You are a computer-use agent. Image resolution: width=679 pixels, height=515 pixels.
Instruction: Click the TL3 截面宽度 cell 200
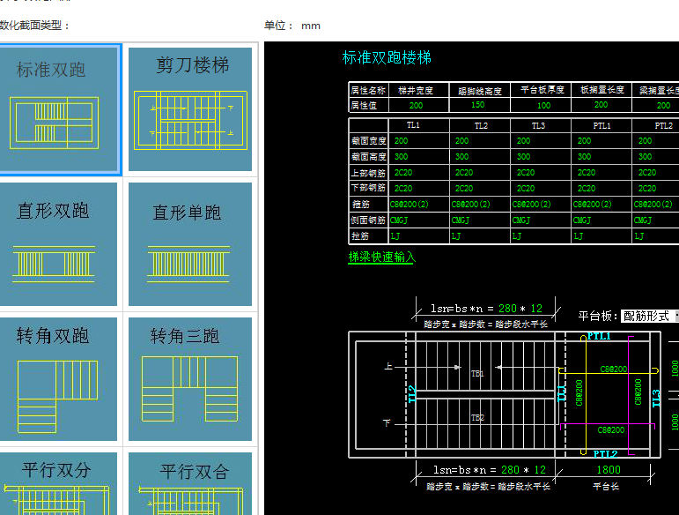click(523, 140)
